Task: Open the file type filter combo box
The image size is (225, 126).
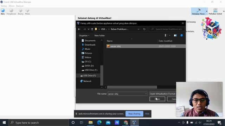Action: pos(163,94)
